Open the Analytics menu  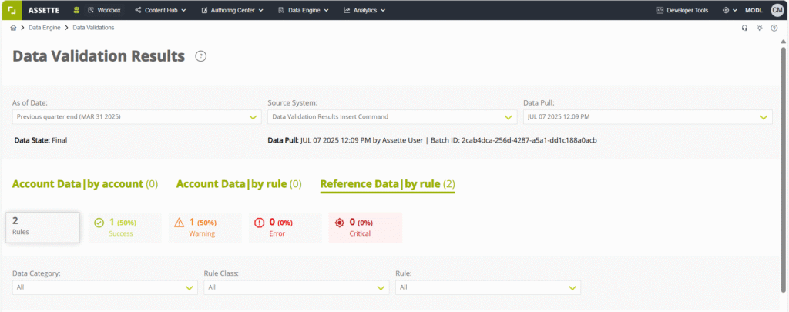(x=364, y=10)
